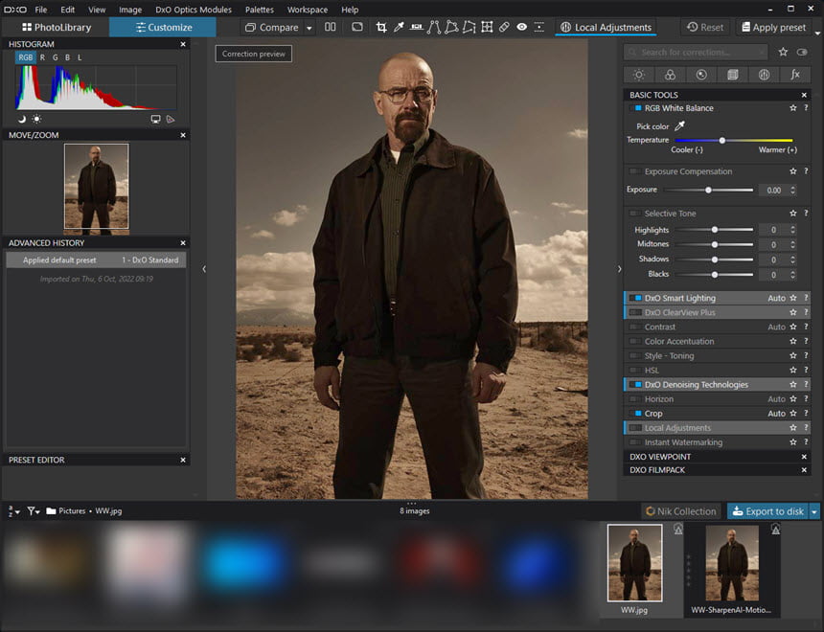Image resolution: width=824 pixels, height=632 pixels.
Task: Switch to side-by-side view icon
Action: tap(330, 28)
